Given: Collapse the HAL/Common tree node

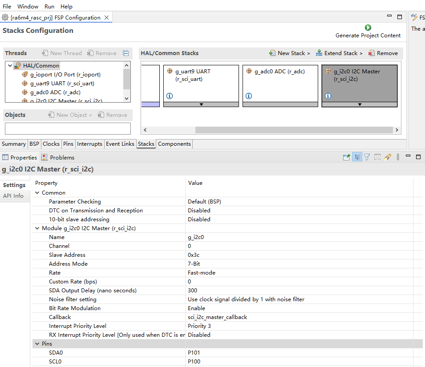Looking at the screenshot, I should 10,65.
